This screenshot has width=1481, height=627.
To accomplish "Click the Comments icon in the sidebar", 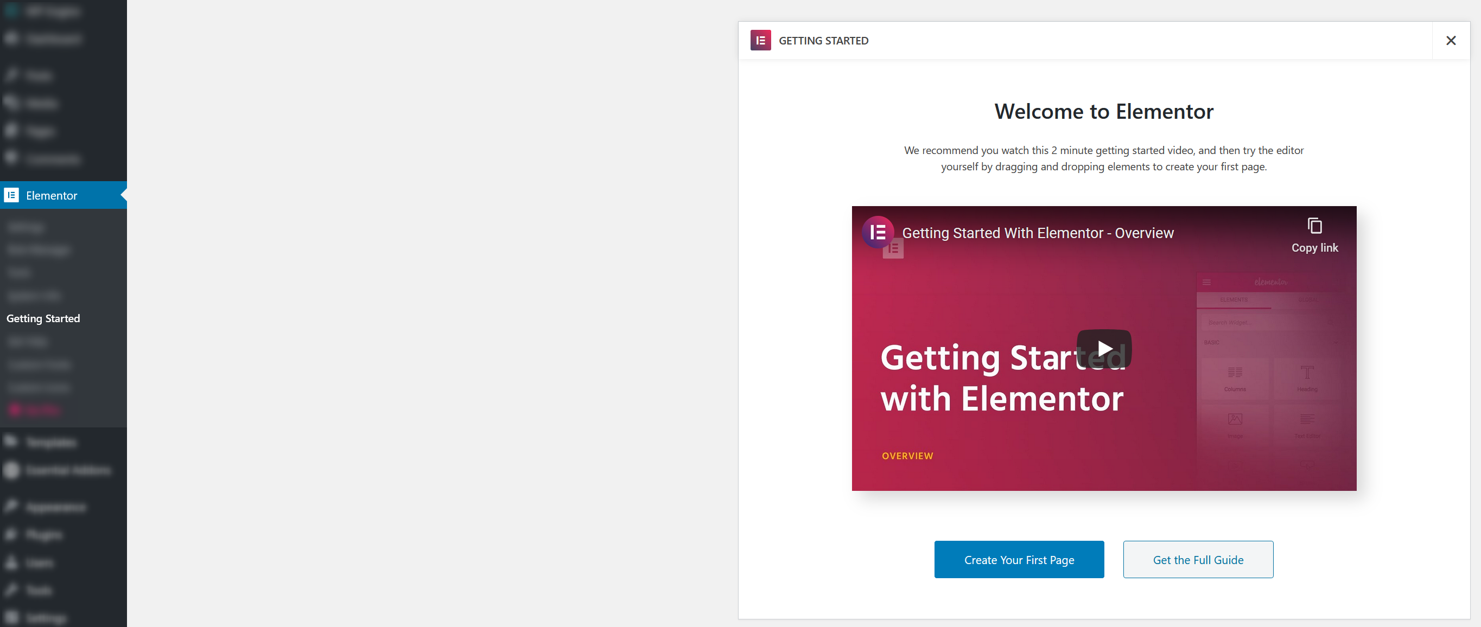I will 11,158.
